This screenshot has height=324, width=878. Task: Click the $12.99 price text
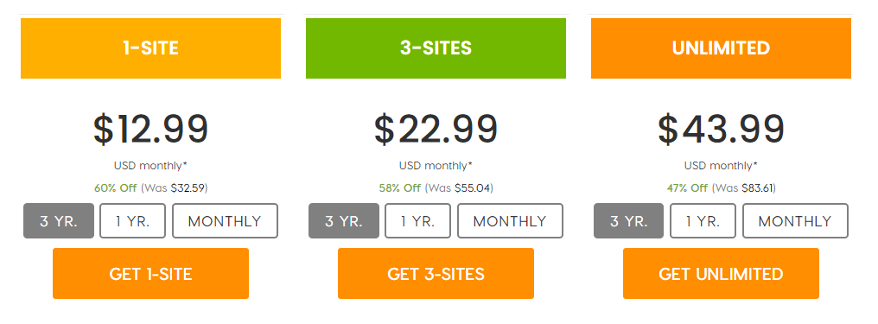[150, 130]
